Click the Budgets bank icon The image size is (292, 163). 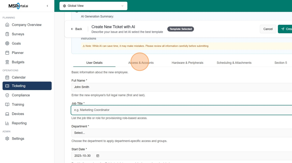coord(7,62)
